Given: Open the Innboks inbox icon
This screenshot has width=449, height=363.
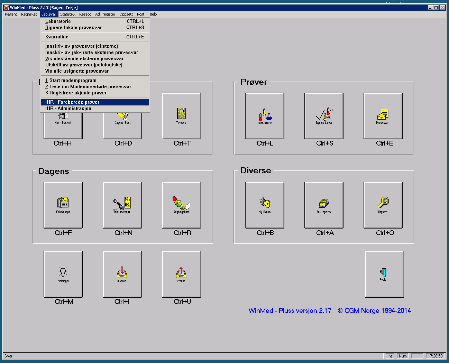Looking at the screenshot, I should point(122,274).
